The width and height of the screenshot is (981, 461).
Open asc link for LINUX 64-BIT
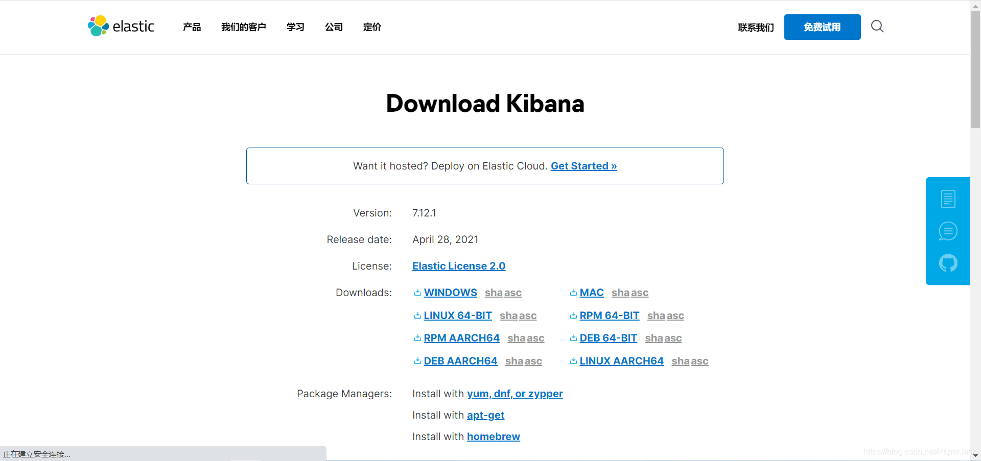[x=528, y=316]
